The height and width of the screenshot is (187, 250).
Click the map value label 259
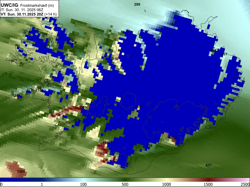click(x=149, y=146)
